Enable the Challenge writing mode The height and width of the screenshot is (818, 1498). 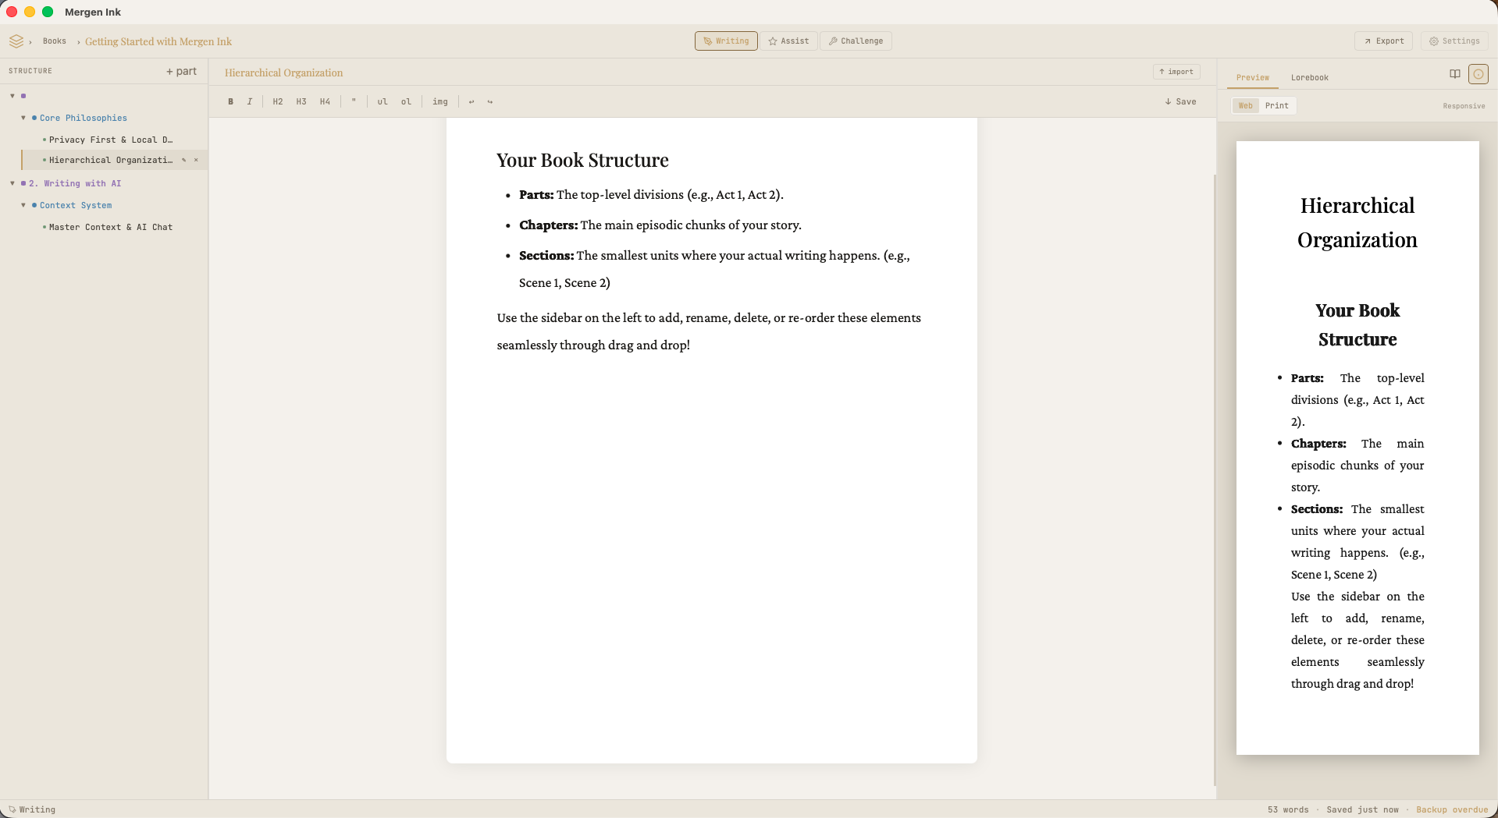pos(855,41)
